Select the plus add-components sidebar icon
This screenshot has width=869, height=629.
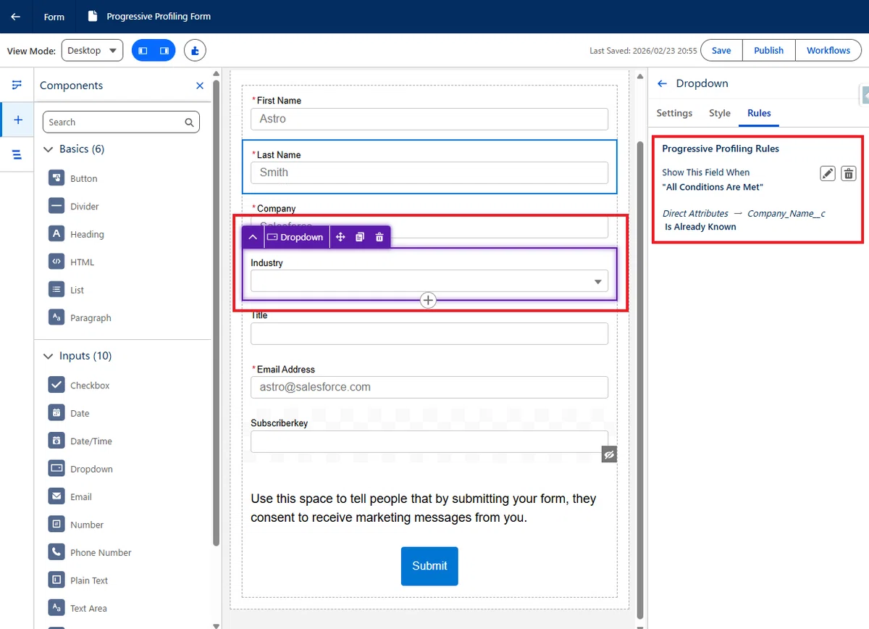pyautogui.click(x=18, y=120)
